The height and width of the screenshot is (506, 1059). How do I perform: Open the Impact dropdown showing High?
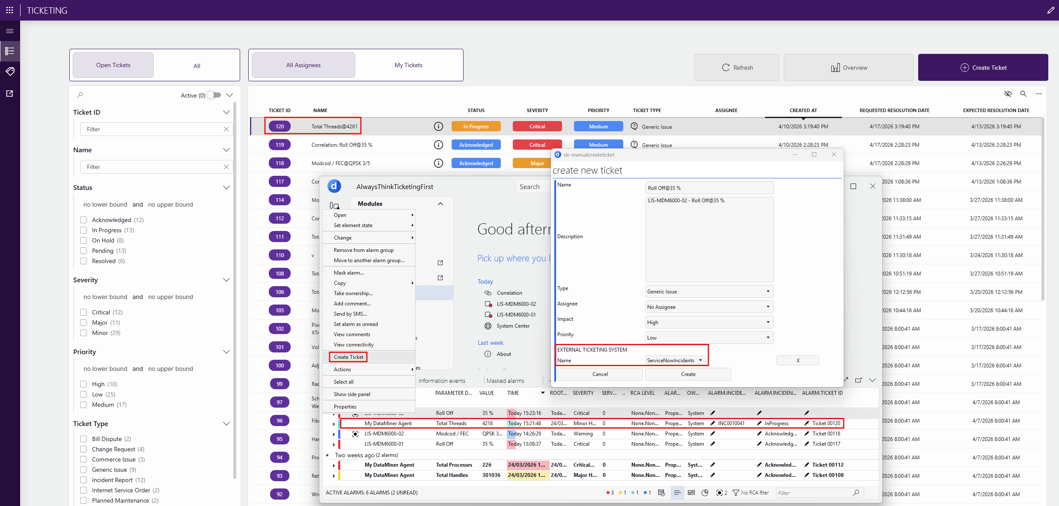(x=709, y=322)
